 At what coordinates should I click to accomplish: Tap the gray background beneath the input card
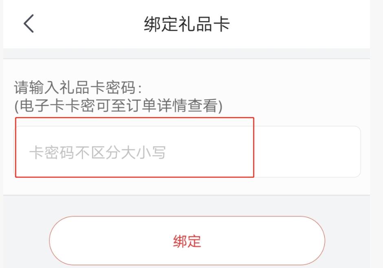187,205
